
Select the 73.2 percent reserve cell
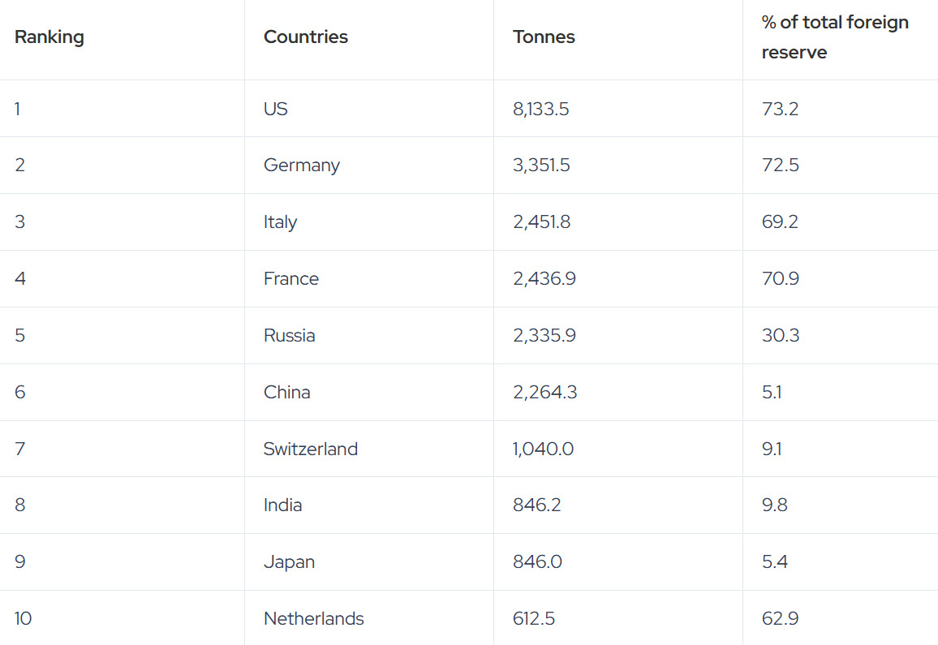click(x=781, y=109)
